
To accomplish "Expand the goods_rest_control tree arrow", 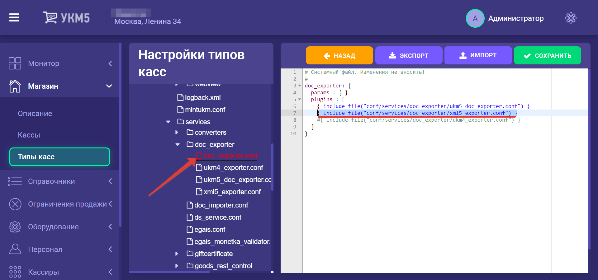I will pyautogui.click(x=177, y=266).
